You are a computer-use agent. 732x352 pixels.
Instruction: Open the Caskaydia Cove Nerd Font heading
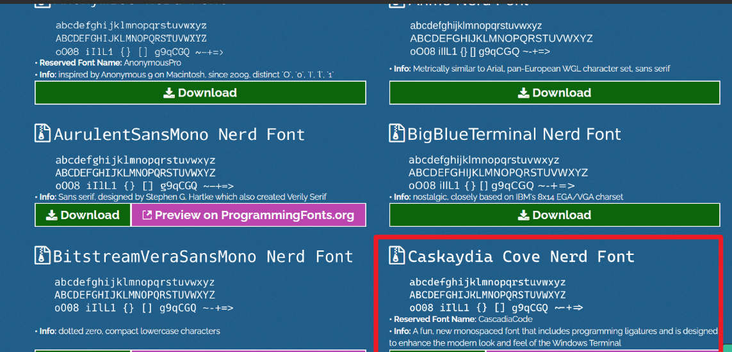[521, 257]
